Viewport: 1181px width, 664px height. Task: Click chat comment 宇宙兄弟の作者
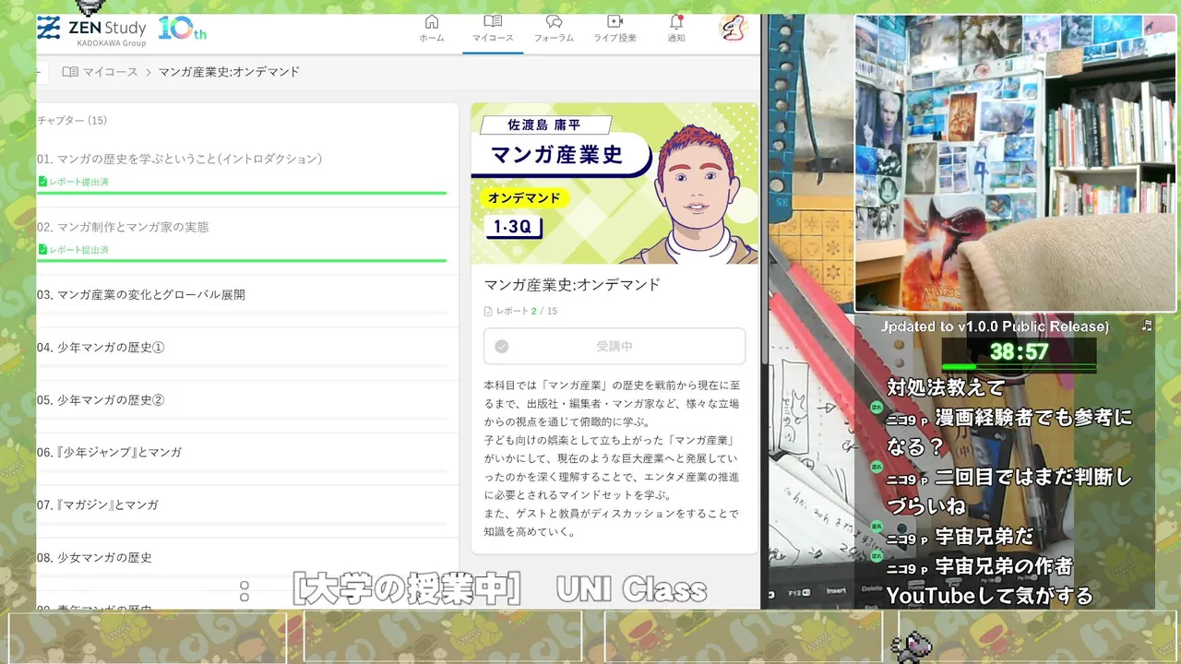(1004, 566)
